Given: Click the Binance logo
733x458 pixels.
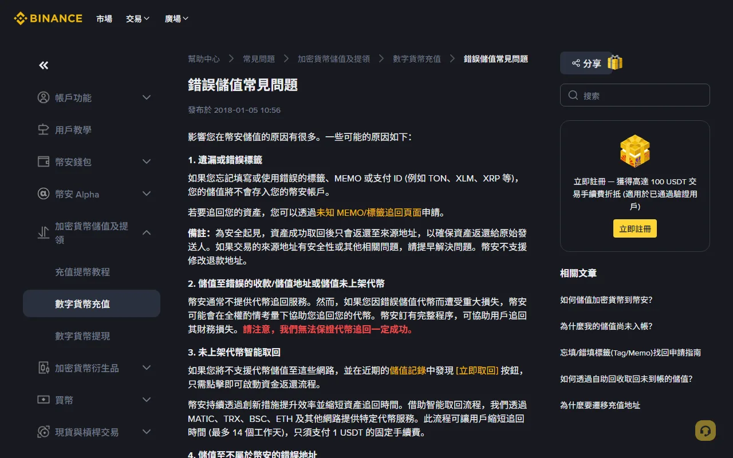Looking at the screenshot, I should pos(48,18).
